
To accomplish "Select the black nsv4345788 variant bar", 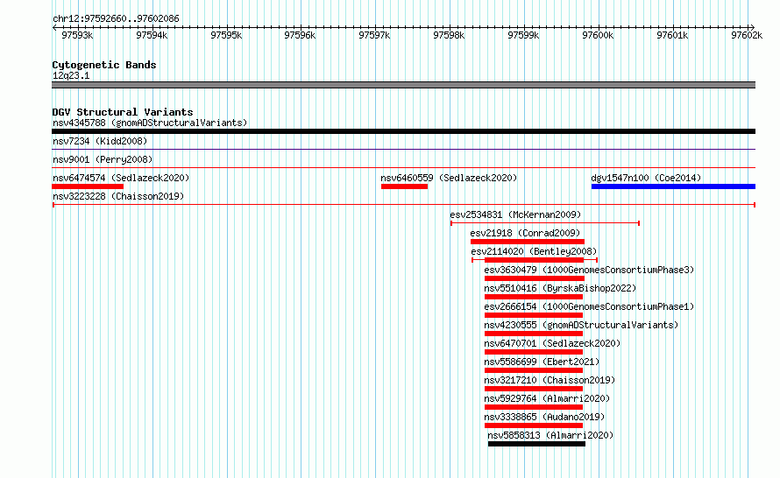I will [x=403, y=131].
